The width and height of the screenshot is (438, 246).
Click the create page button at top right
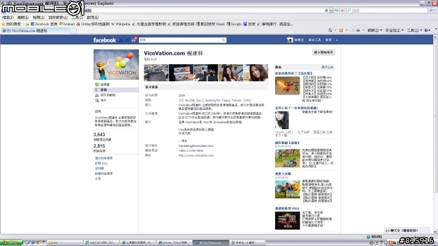(324, 52)
